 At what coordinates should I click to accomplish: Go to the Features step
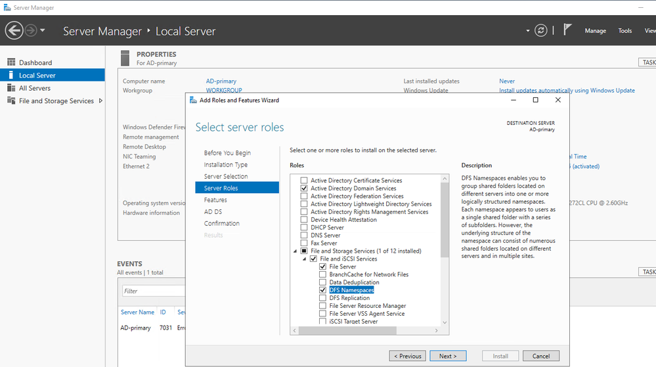[x=215, y=200]
